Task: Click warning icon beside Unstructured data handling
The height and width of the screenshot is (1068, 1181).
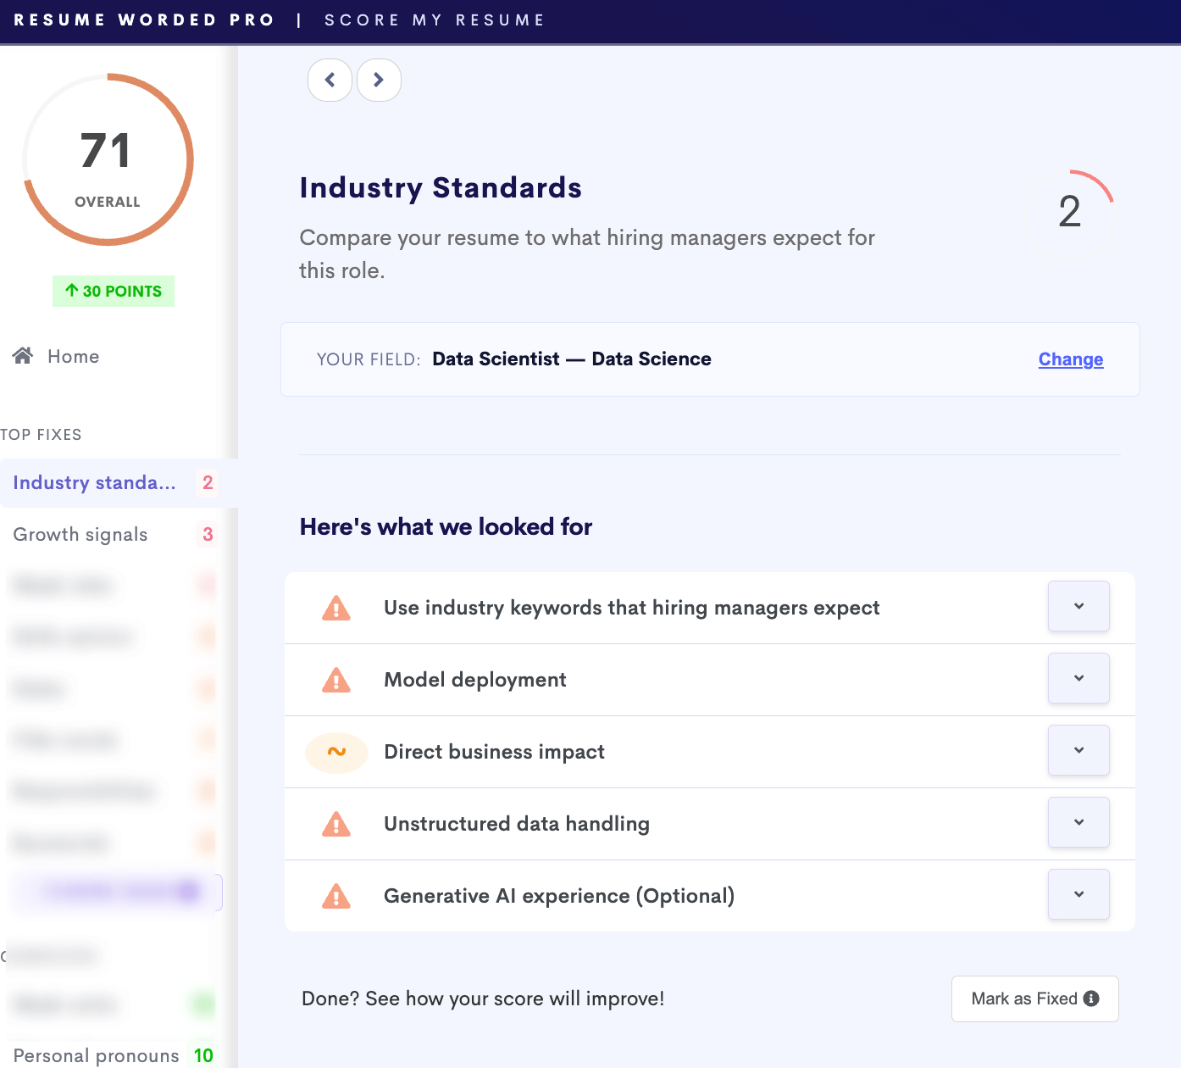Action: (x=336, y=824)
